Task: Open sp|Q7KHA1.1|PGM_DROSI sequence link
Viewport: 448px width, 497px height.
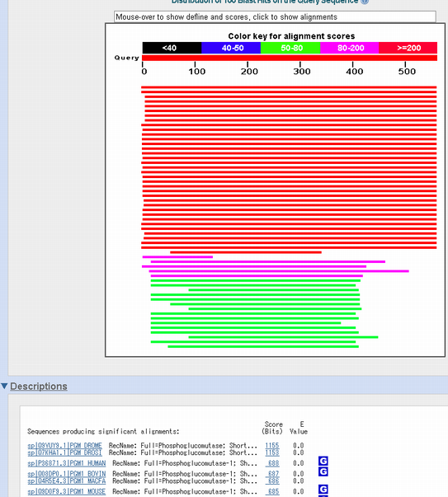Action: [64, 452]
